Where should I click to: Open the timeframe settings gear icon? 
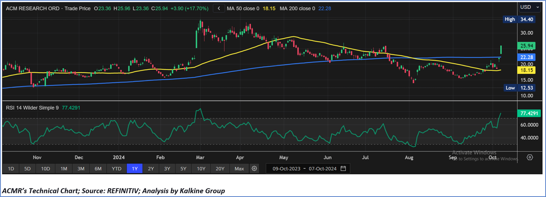(254, 169)
